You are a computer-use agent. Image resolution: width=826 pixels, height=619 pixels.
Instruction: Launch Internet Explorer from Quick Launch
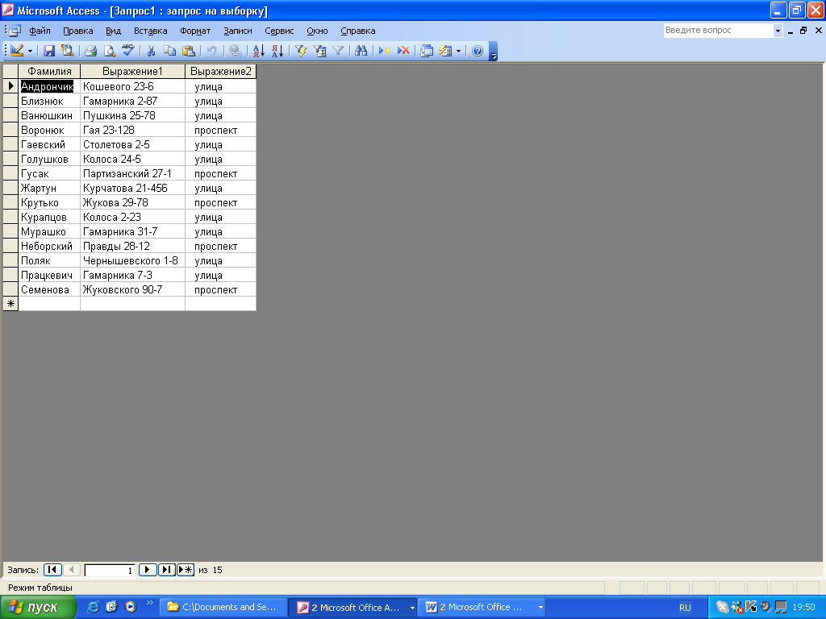click(94, 607)
